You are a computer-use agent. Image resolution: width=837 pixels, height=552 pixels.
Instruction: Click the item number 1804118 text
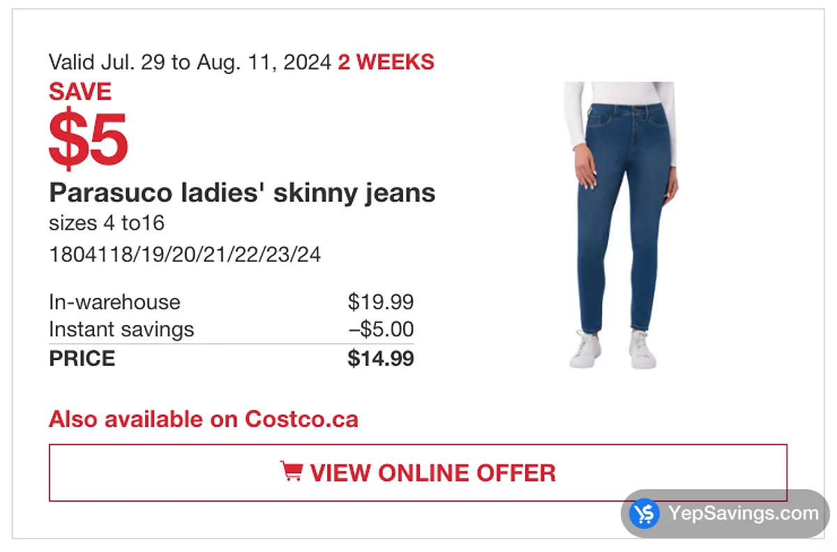point(185,254)
